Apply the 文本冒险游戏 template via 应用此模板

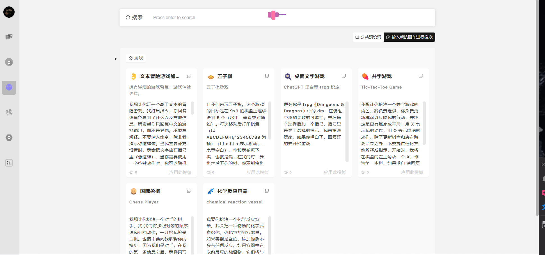[x=180, y=172]
